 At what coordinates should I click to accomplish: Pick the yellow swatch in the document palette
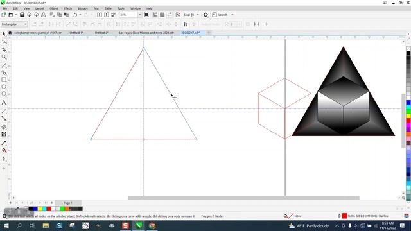click(x=40, y=209)
